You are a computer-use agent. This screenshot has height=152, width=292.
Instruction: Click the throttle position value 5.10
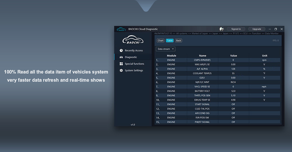tap(233, 95)
